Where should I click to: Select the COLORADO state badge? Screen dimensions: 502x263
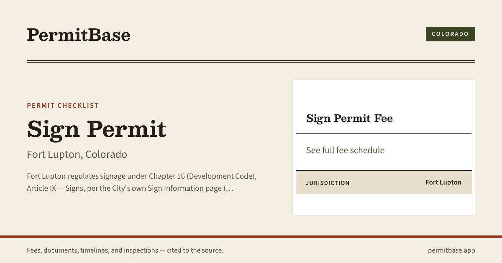tap(450, 34)
